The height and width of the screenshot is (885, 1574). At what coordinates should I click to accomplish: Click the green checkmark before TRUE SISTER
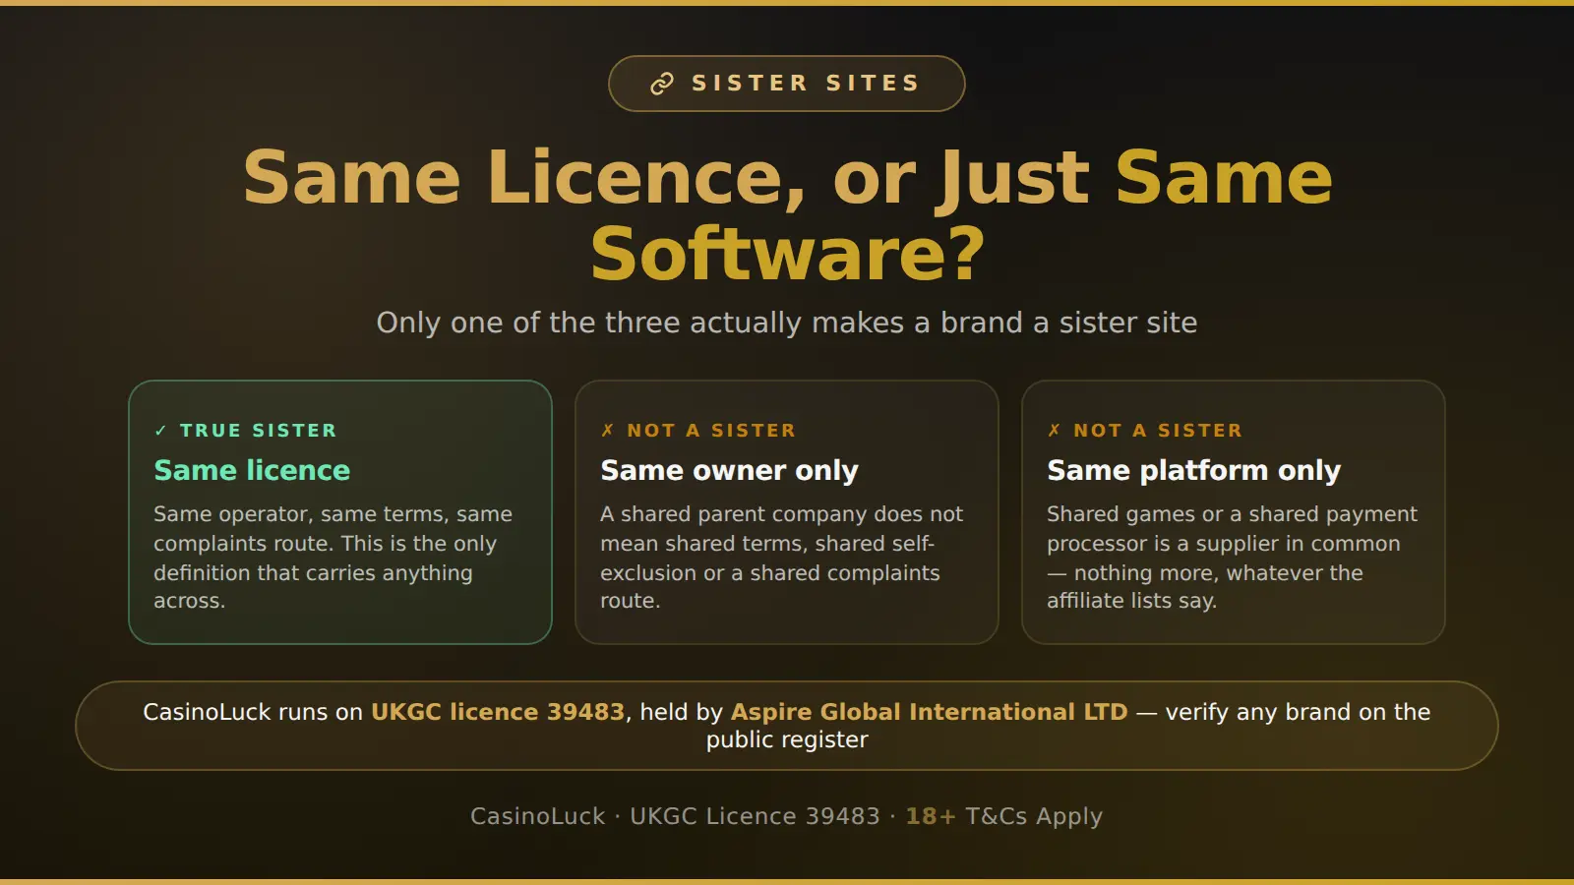coord(160,431)
